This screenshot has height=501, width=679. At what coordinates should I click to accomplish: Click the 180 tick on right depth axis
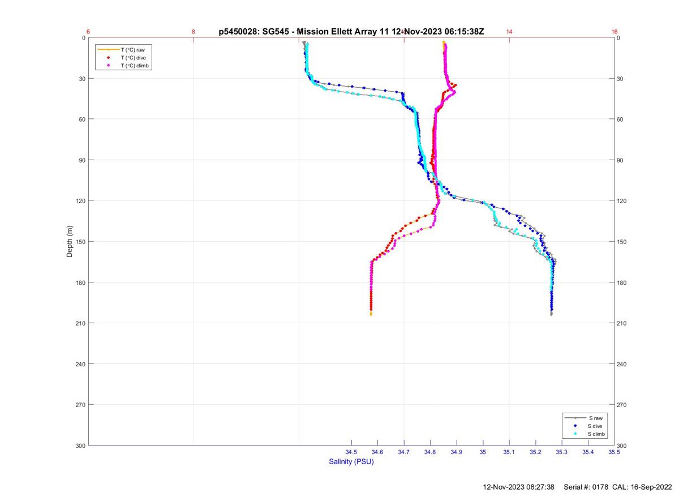tap(622, 282)
